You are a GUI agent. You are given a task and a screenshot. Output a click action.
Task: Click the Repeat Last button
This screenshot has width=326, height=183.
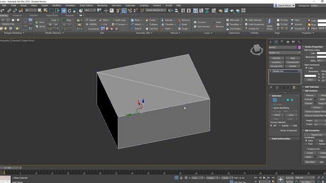click(x=316, y=135)
